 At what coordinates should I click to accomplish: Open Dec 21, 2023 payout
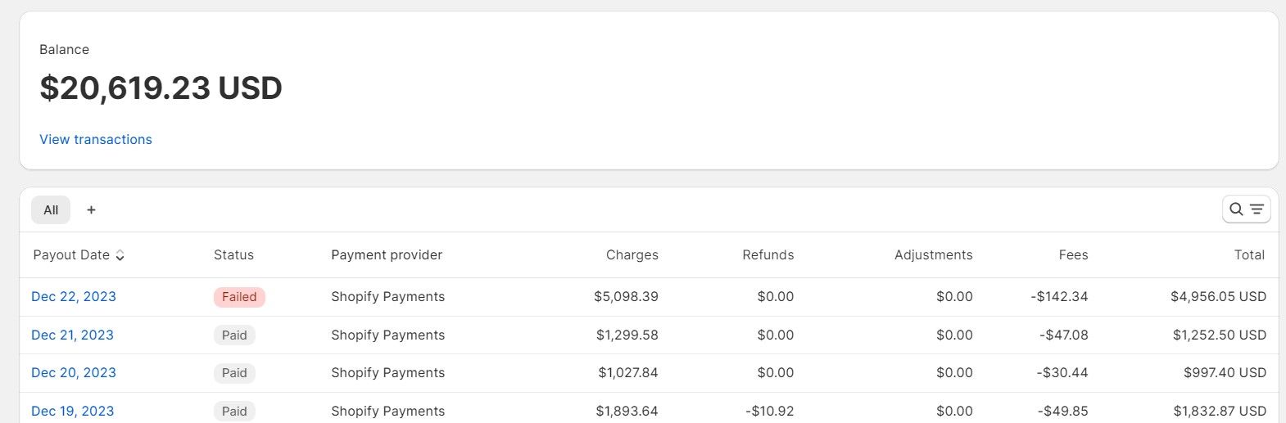pos(72,335)
